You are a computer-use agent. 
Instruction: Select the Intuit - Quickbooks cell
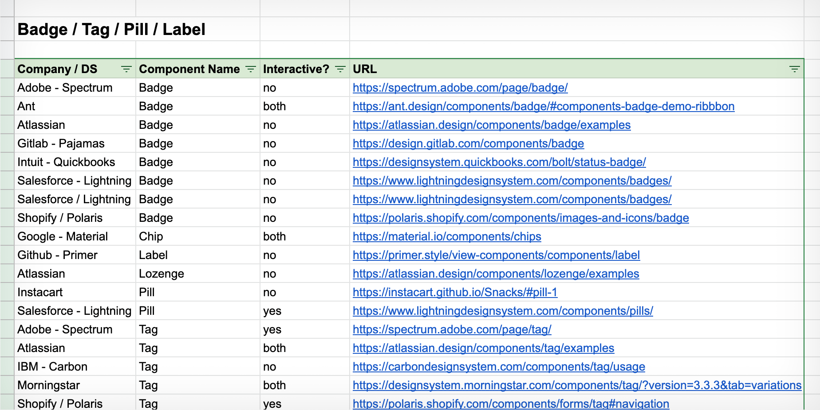[75, 162]
